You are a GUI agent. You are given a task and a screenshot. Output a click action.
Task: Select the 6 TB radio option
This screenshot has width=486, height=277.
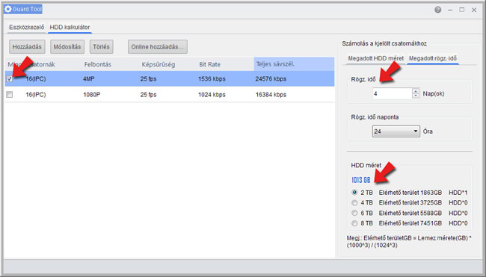pos(354,213)
